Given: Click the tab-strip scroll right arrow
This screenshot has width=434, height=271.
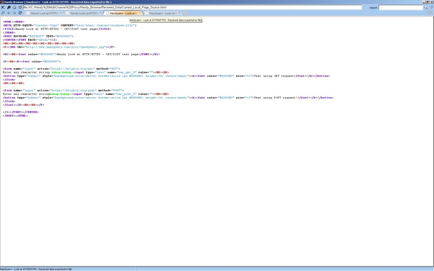Looking at the screenshot, I should 431,13.
